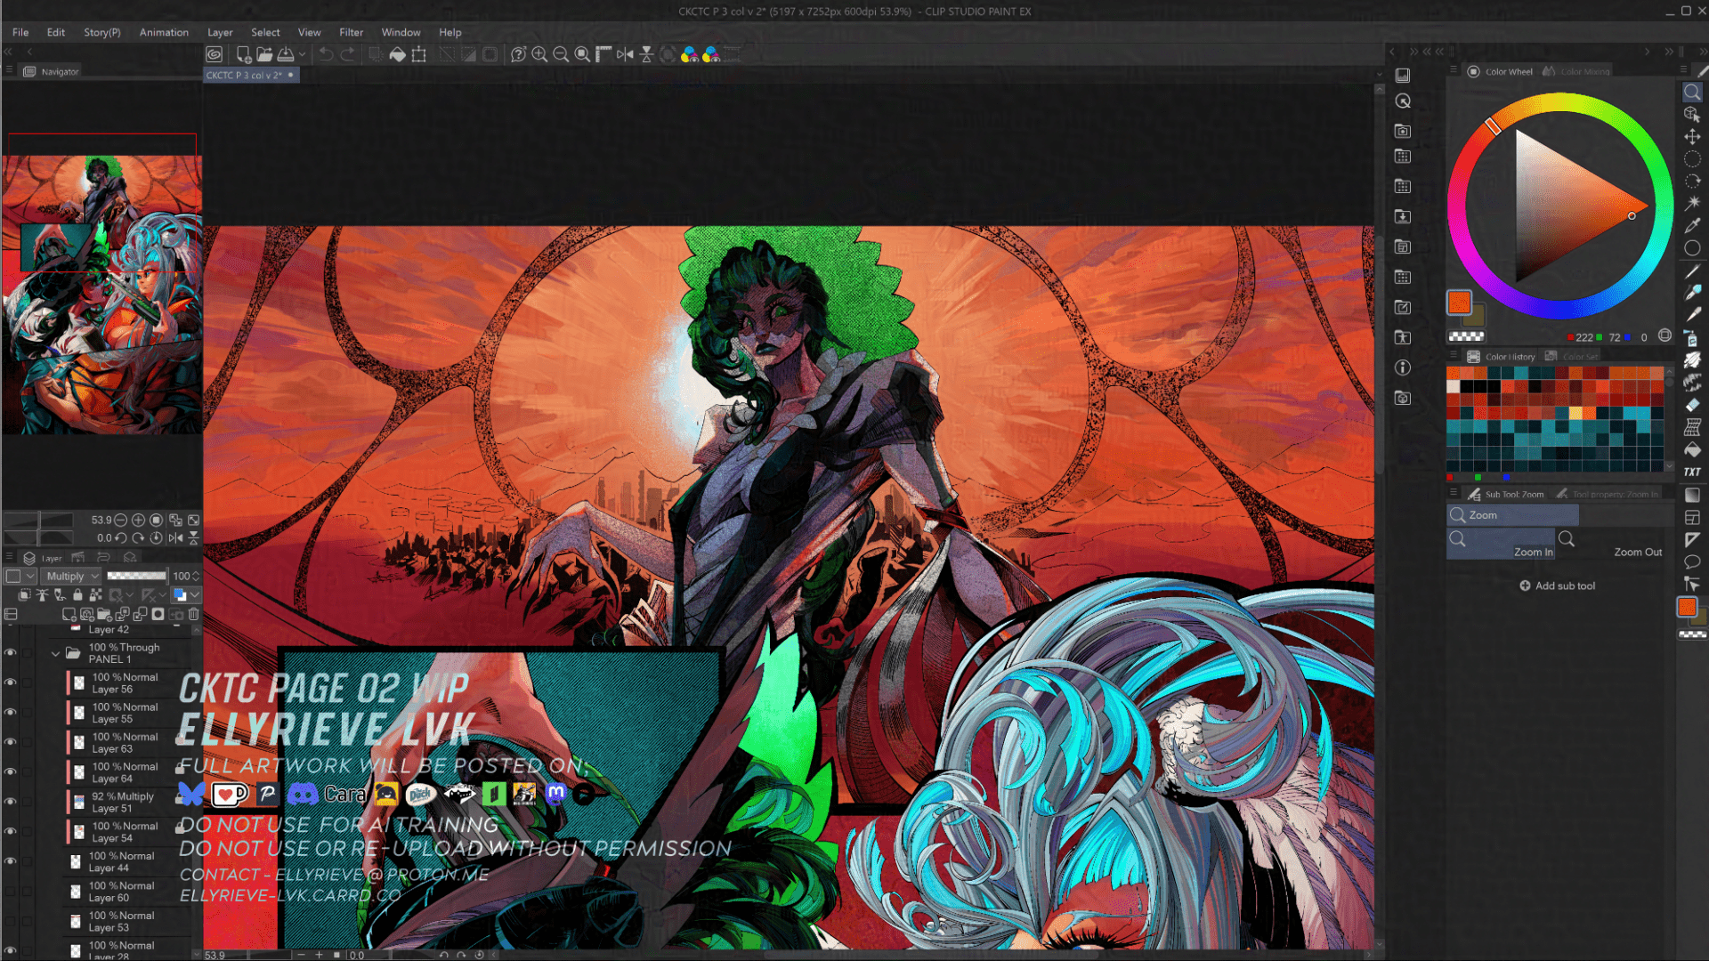
Task: Create a new raster layer
Action: coord(69,614)
